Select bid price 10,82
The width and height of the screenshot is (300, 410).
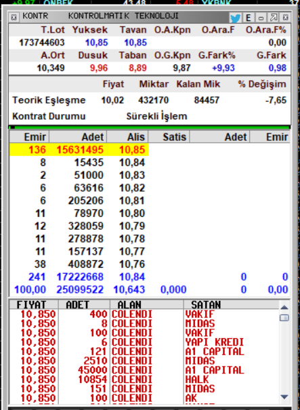pos(132,188)
